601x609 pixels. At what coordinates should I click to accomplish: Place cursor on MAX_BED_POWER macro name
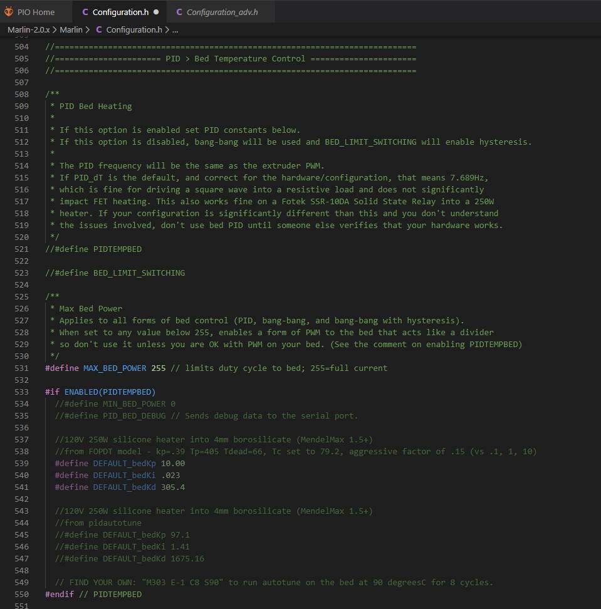pos(115,368)
